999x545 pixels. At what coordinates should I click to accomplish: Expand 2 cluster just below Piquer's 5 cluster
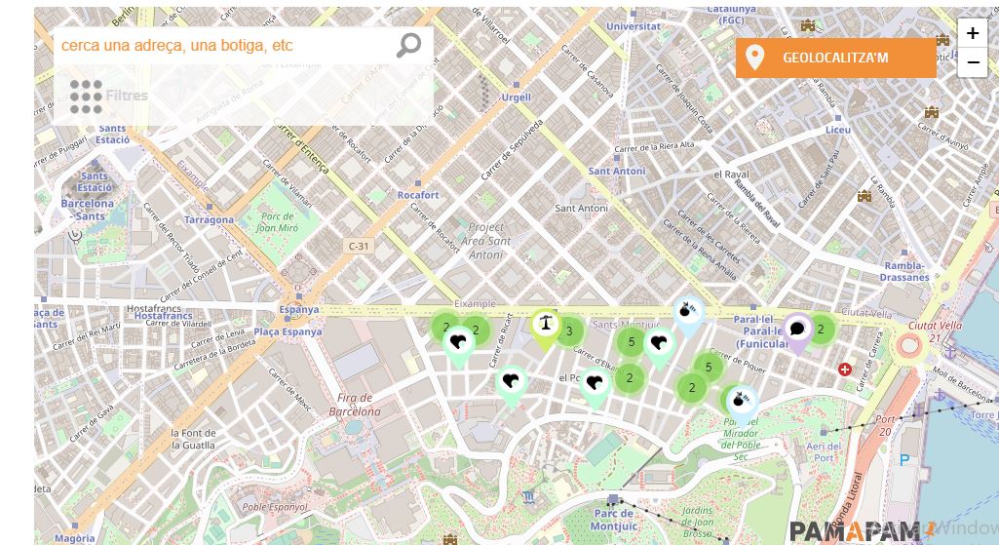tap(692, 388)
